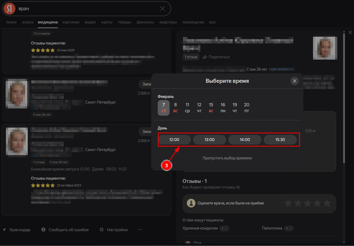
Task: Select date 12 чт
Action: pos(199,108)
